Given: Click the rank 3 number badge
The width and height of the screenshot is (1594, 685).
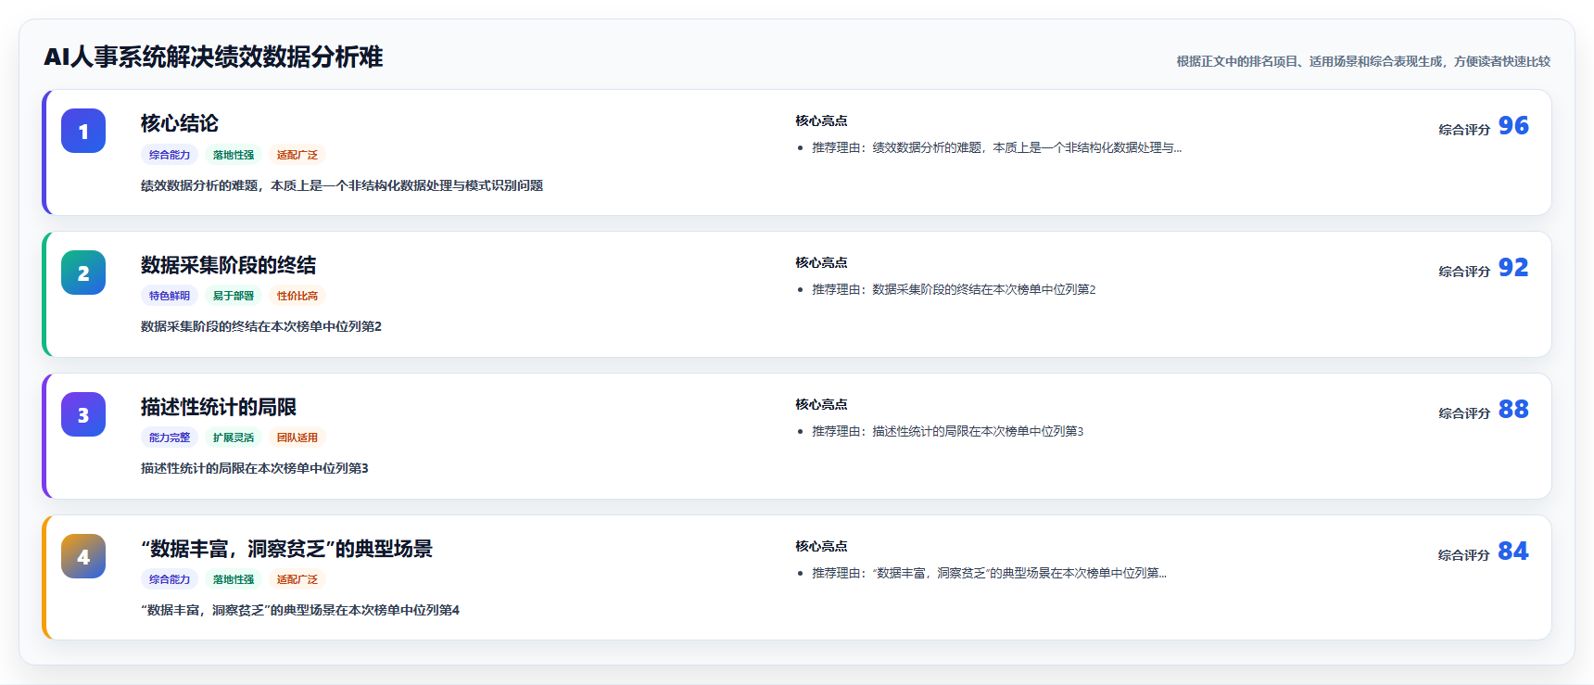Looking at the screenshot, I should point(83,414).
